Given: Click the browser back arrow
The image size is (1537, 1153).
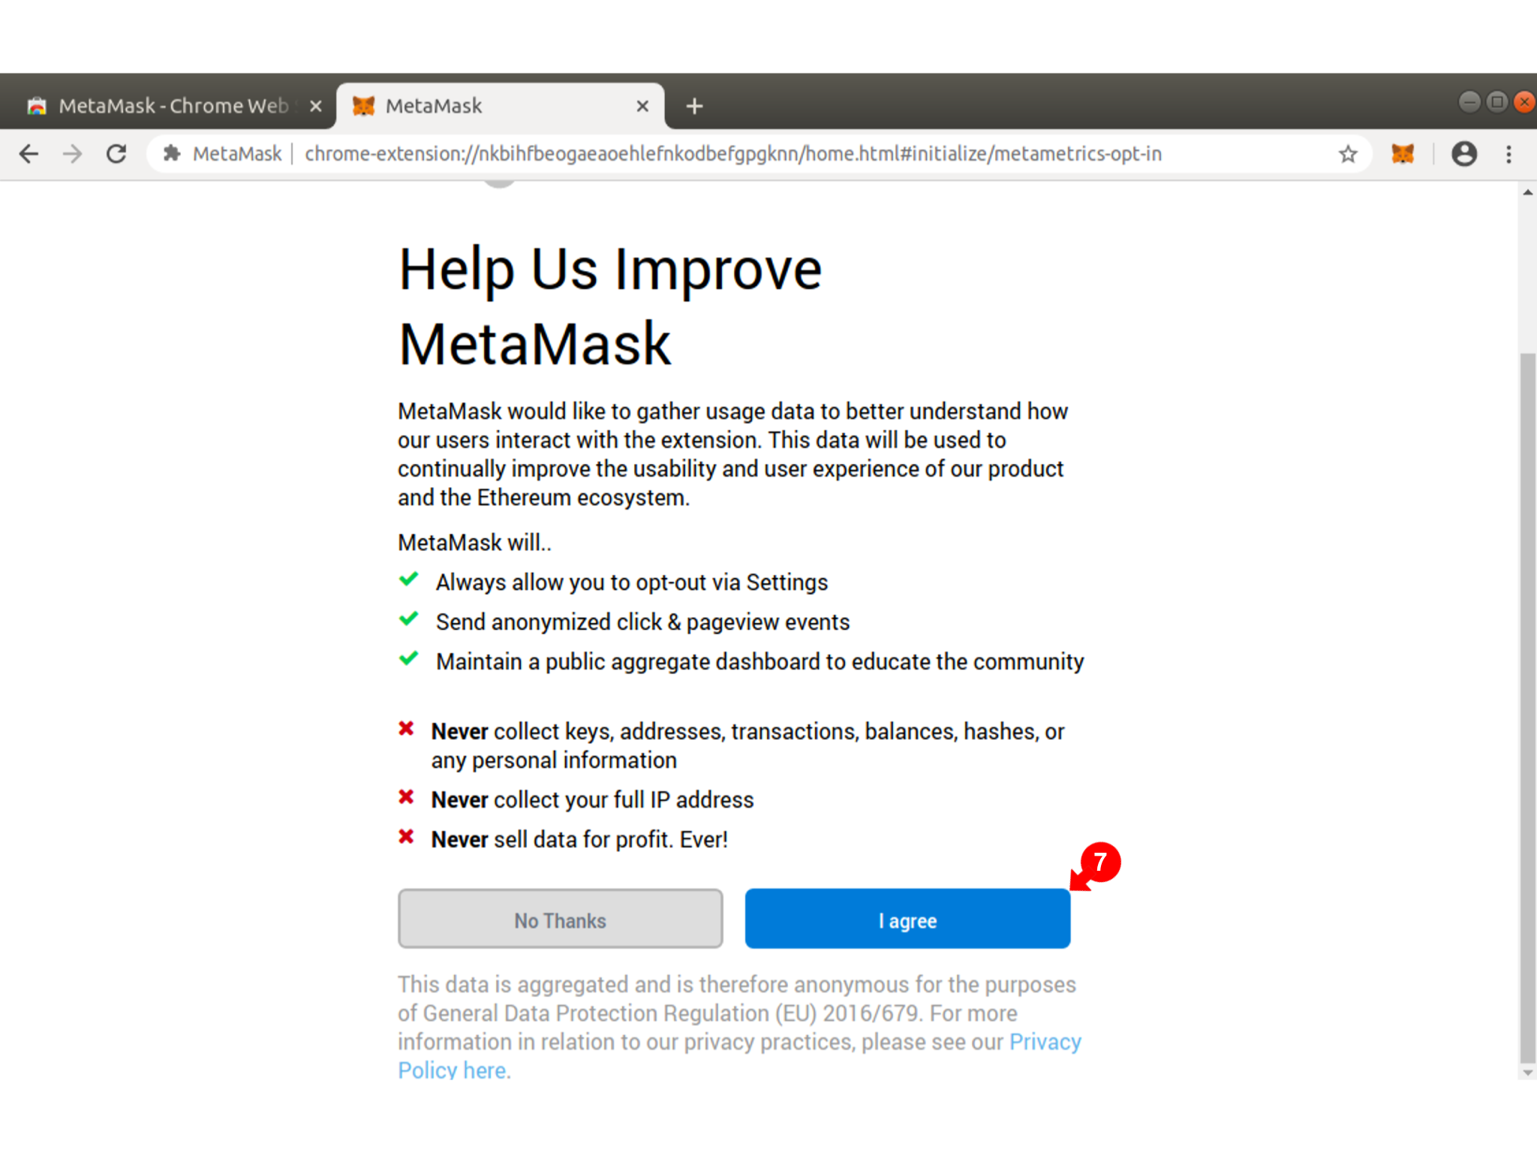Looking at the screenshot, I should coord(29,154).
